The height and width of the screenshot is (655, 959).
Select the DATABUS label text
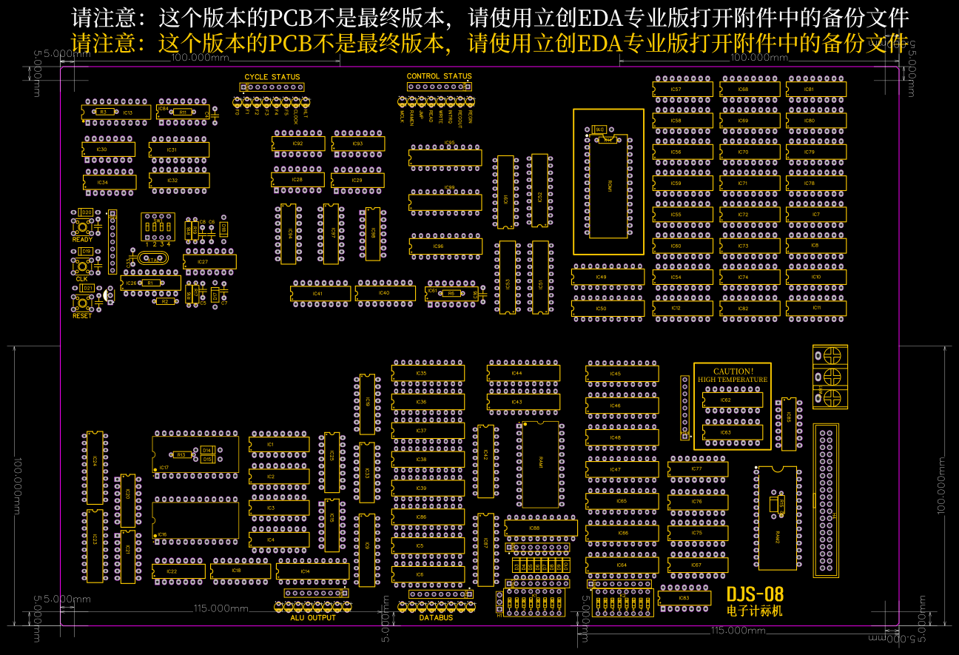point(437,618)
